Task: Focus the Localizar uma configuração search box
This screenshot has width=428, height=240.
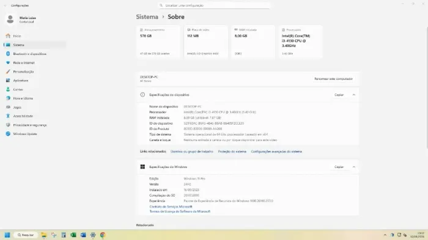Action: coord(214,5)
